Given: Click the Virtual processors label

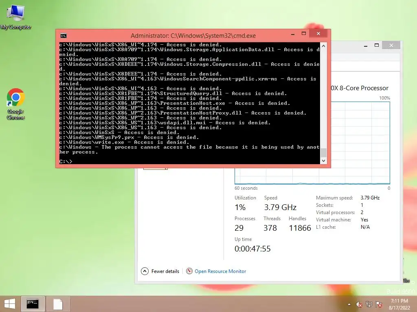Looking at the screenshot, I should [336, 212].
